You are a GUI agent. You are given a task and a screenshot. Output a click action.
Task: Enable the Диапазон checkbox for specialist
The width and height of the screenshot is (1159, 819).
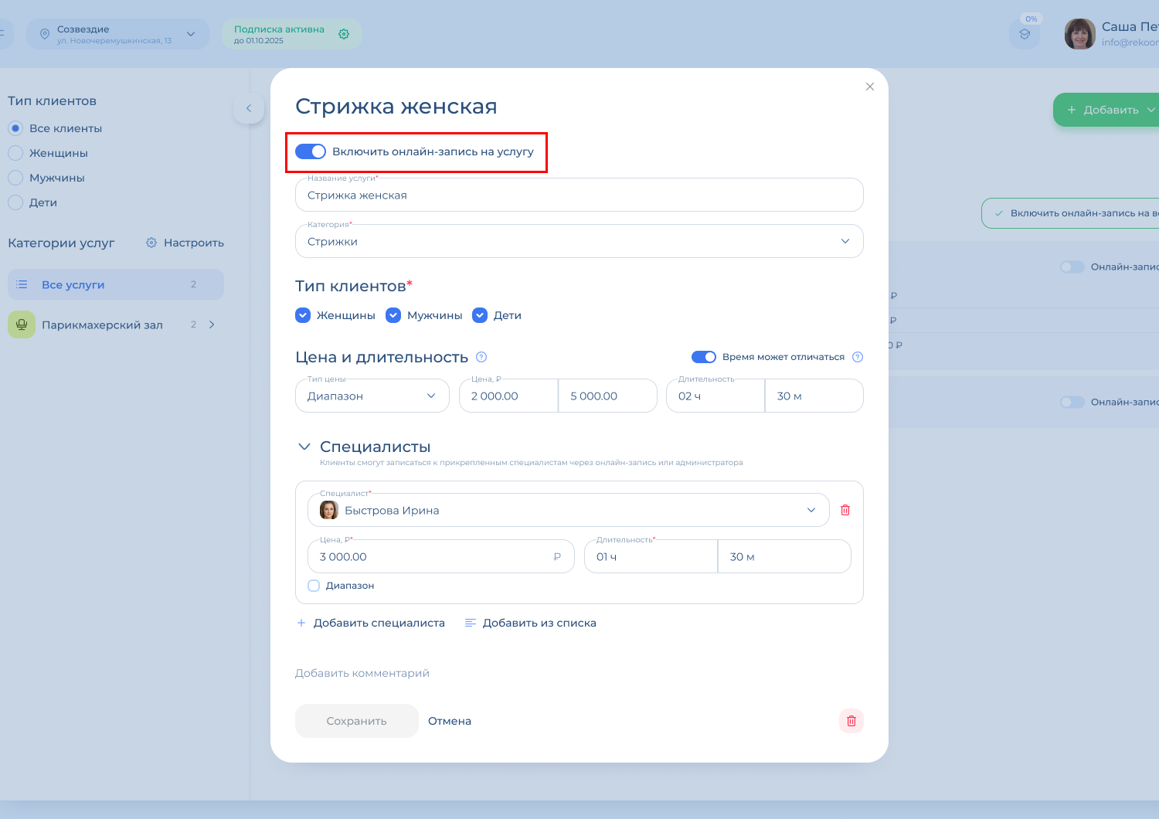click(x=314, y=586)
